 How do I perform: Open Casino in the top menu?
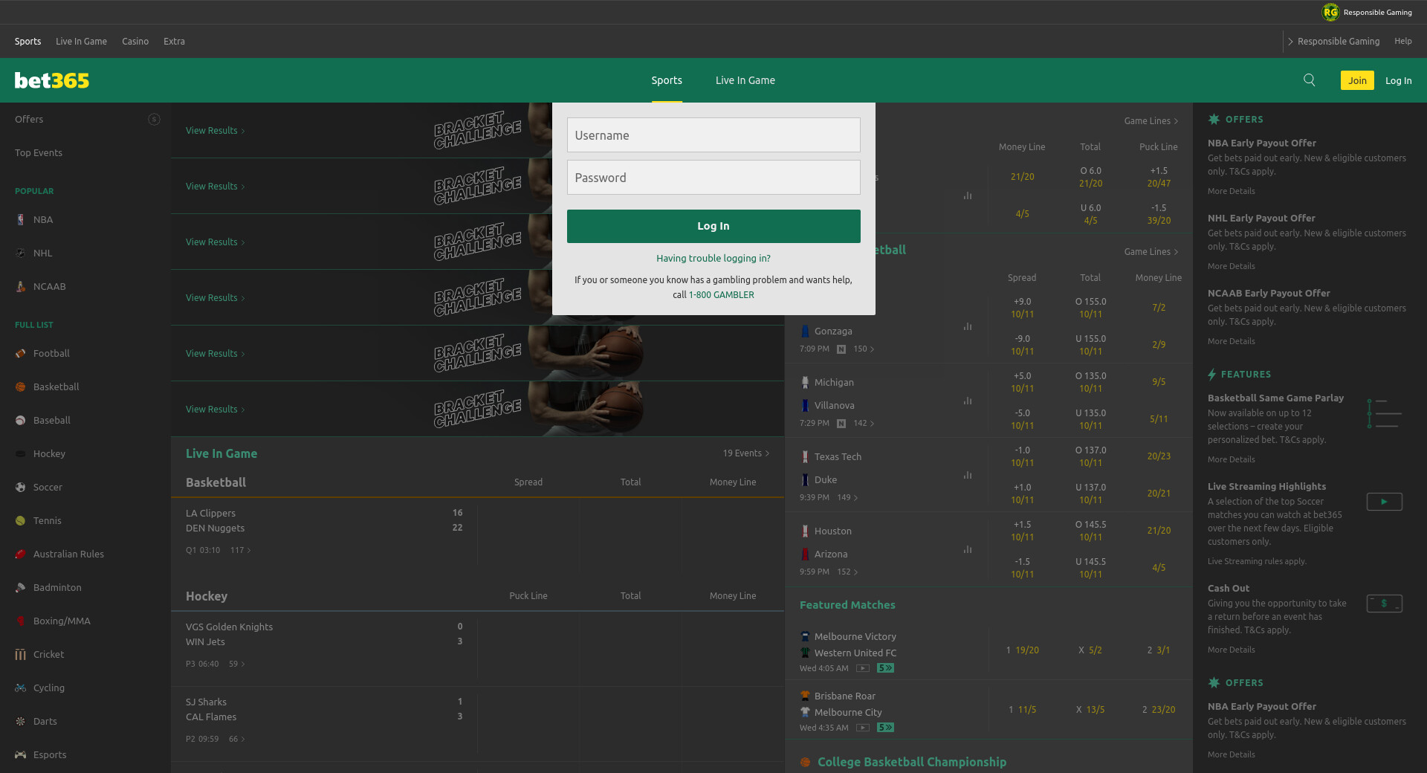point(135,42)
